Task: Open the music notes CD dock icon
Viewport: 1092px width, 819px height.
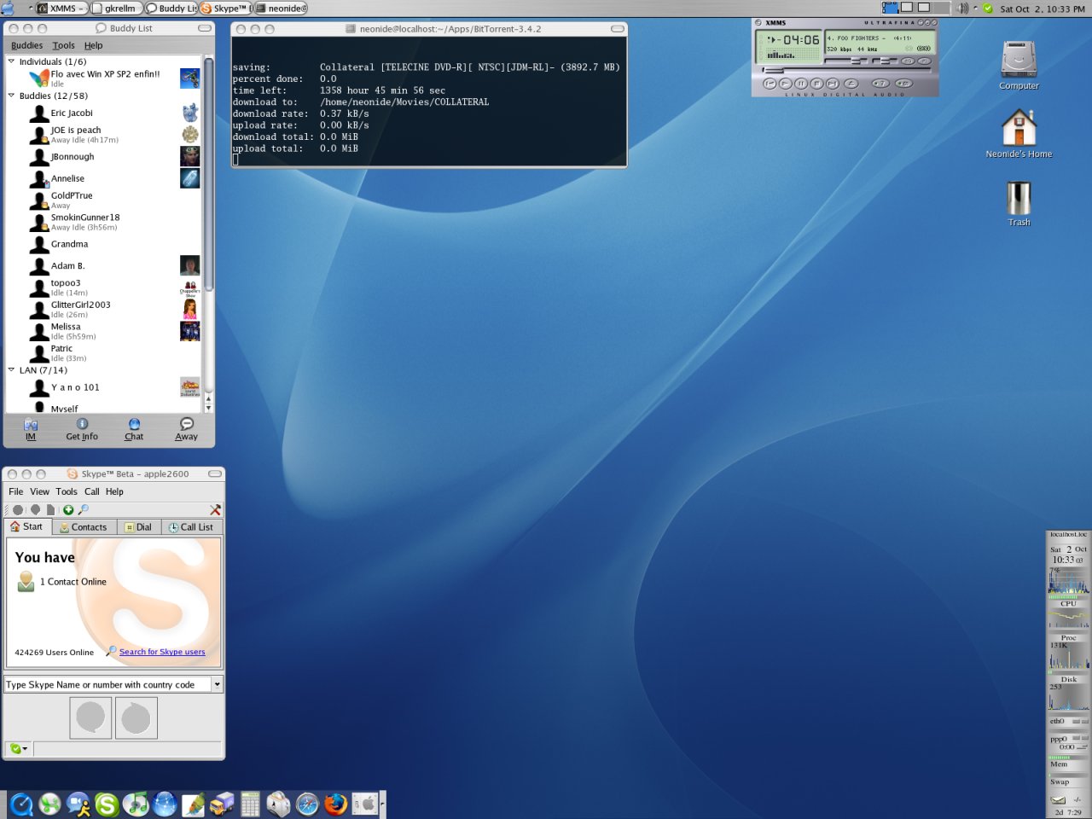Action: pos(136,804)
